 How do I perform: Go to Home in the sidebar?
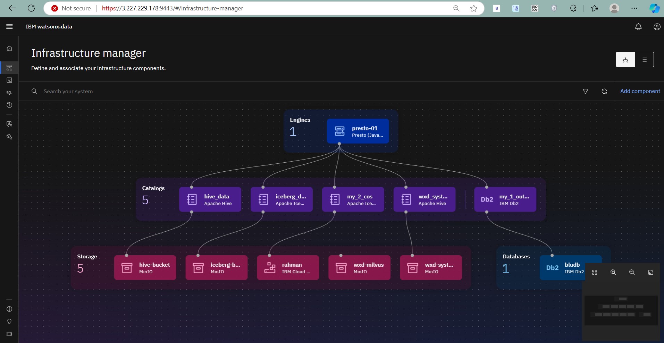tap(9, 49)
